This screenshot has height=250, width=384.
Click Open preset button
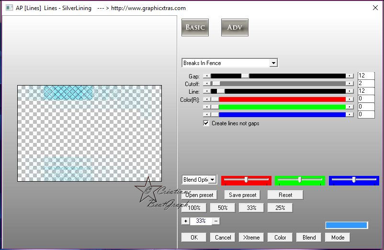(199, 195)
